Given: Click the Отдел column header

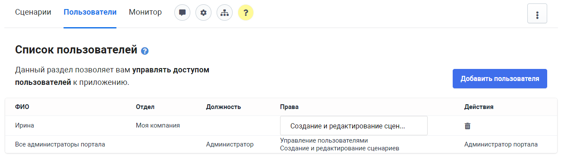Looking at the screenshot, I should pyautogui.click(x=145, y=107).
